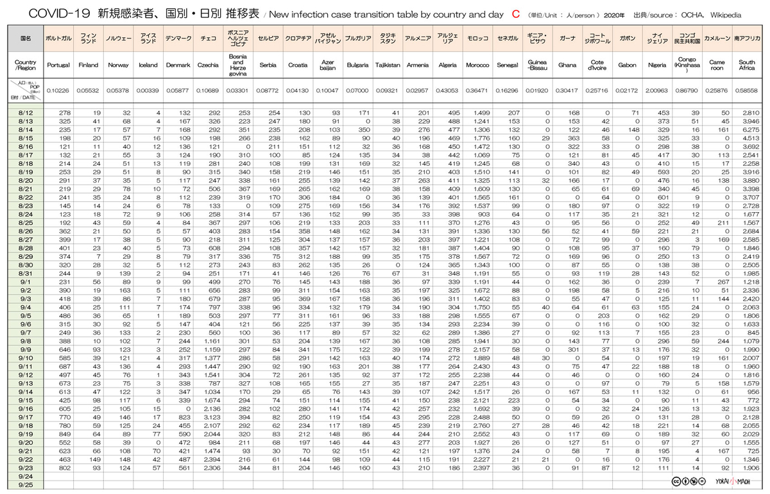Click population value 2.00963 for Nigeria

click(657, 91)
